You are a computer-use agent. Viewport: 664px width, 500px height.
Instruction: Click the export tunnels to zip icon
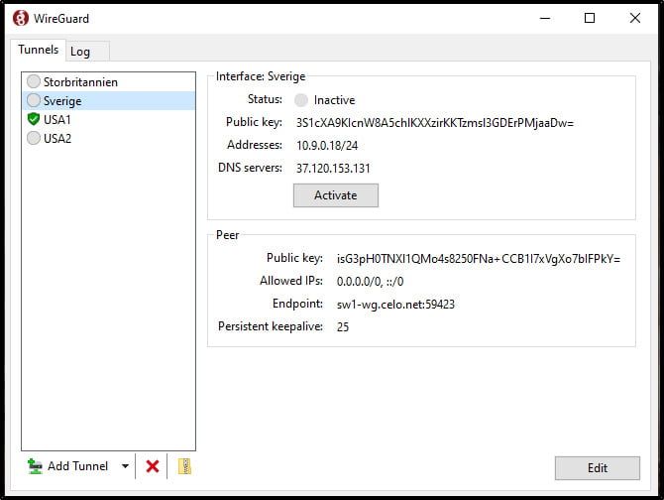(184, 466)
